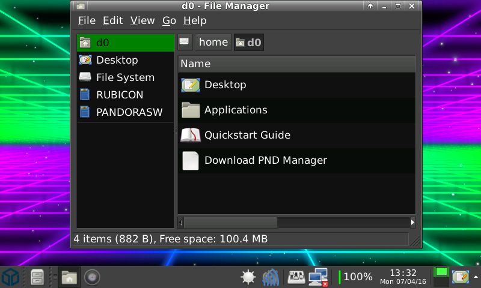481x288 pixels.
Task: Open the Quickstart Guide book icon
Action: [x=191, y=135]
